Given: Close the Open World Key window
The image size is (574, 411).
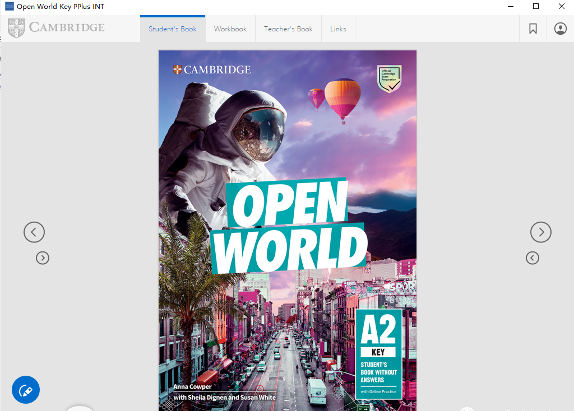Looking at the screenshot, I should (x=561, y=6).
